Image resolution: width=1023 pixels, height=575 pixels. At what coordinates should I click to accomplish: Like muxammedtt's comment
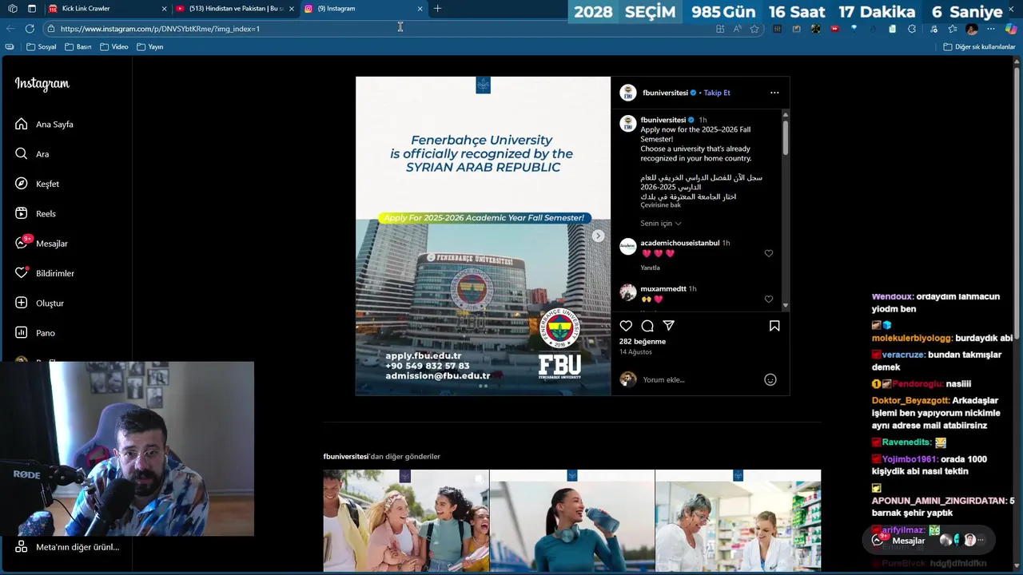[x=769, y=299]
